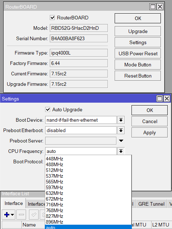
Task: Click the Interface List title bar
Action: click(23, 194)
